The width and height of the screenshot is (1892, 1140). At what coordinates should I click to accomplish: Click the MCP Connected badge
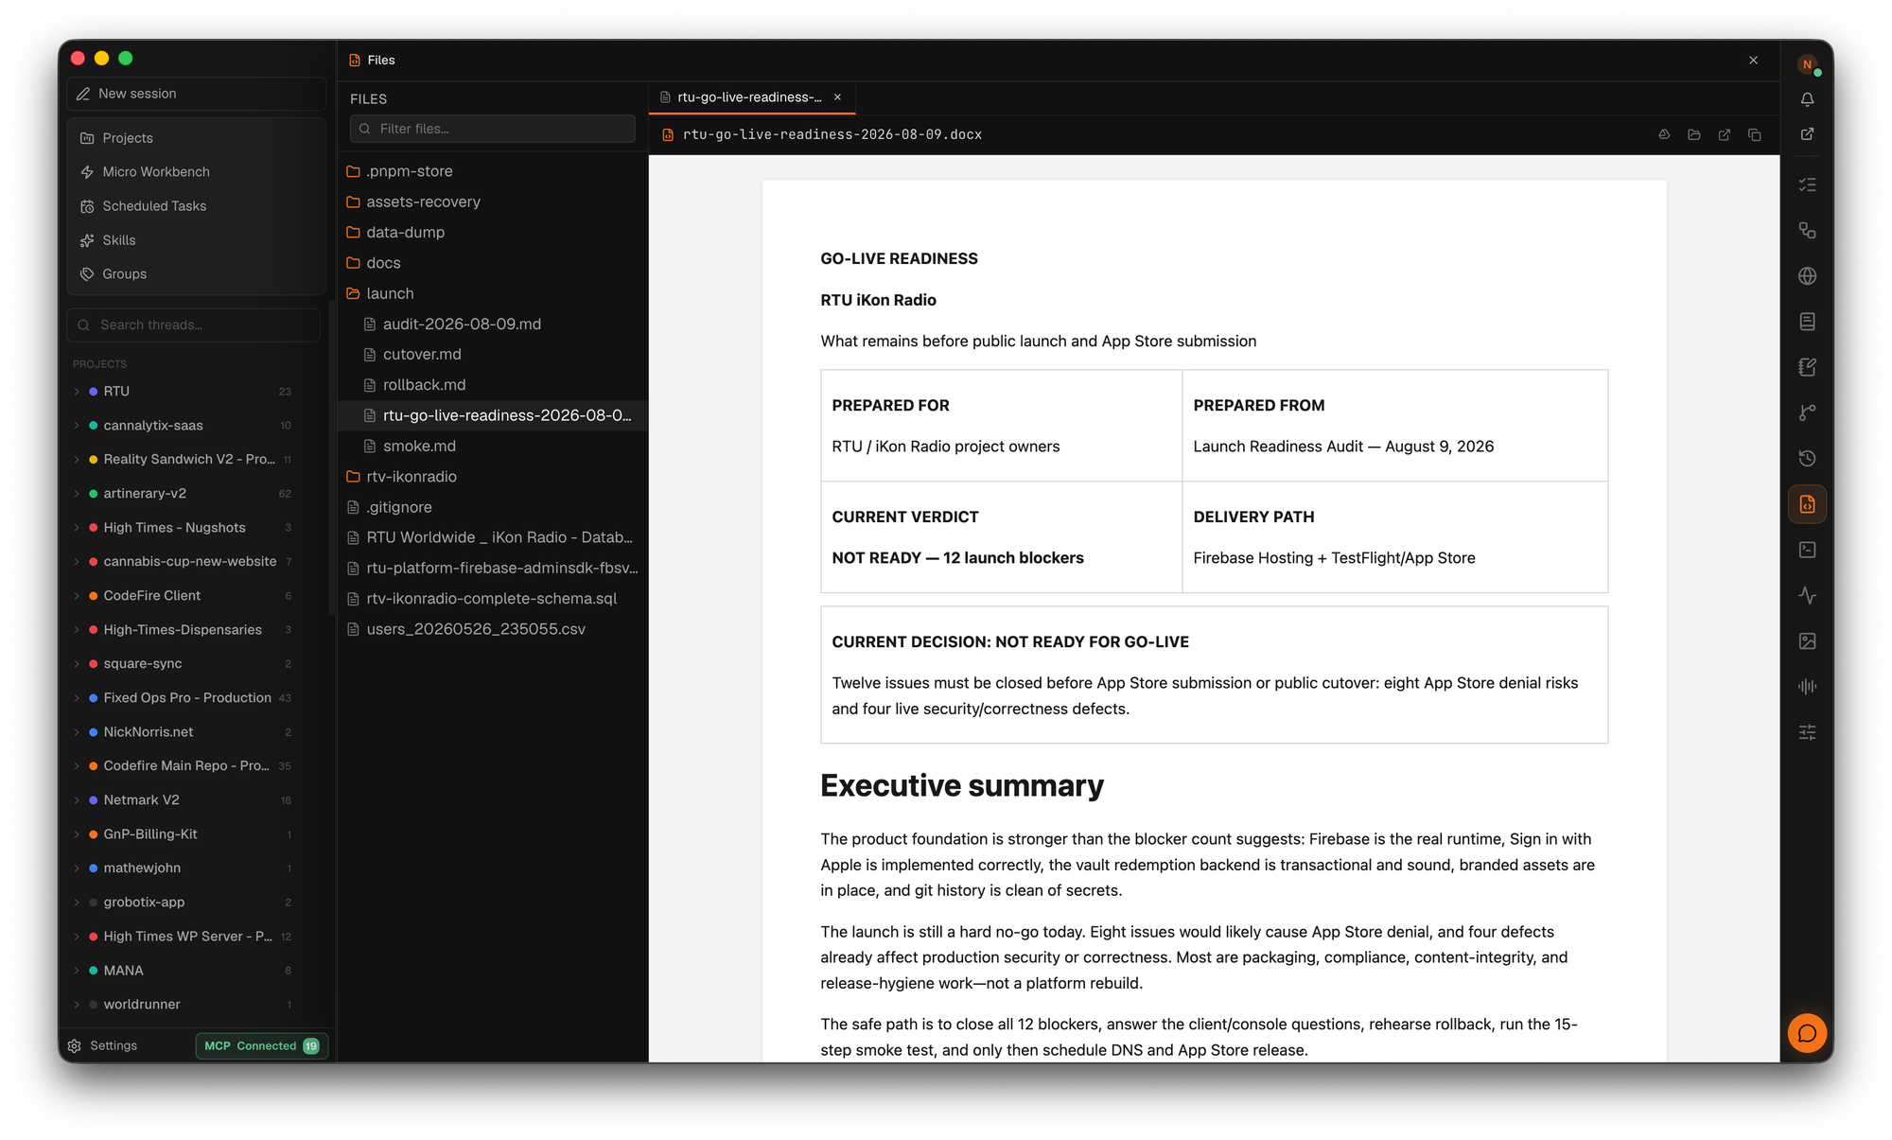pos(261,1045)
